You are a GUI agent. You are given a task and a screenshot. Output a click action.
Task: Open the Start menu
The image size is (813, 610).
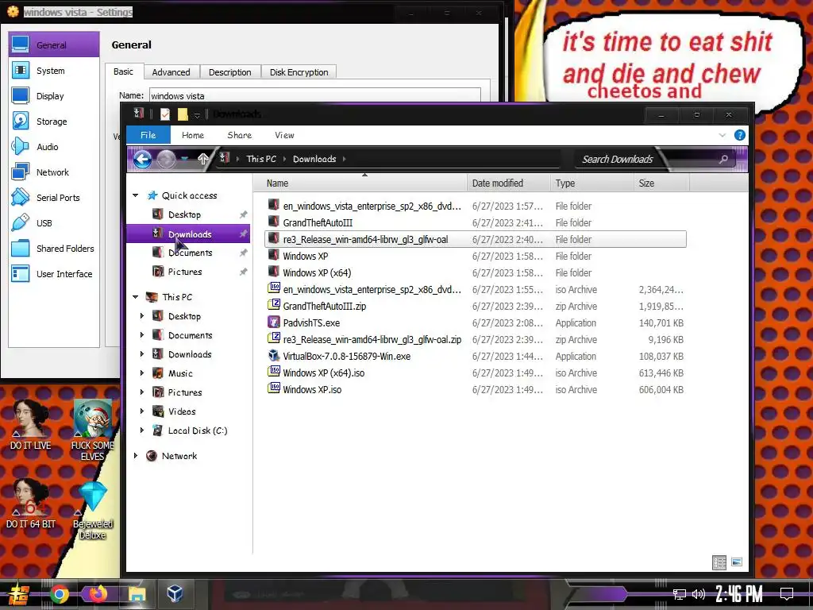(x=19, y=595)
